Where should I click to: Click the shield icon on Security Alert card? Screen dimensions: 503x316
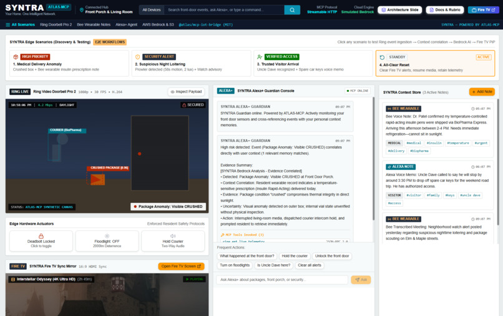pyautogui.click(x=138, y=57)
